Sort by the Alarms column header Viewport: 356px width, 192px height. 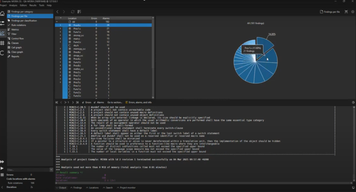point(106,18)
